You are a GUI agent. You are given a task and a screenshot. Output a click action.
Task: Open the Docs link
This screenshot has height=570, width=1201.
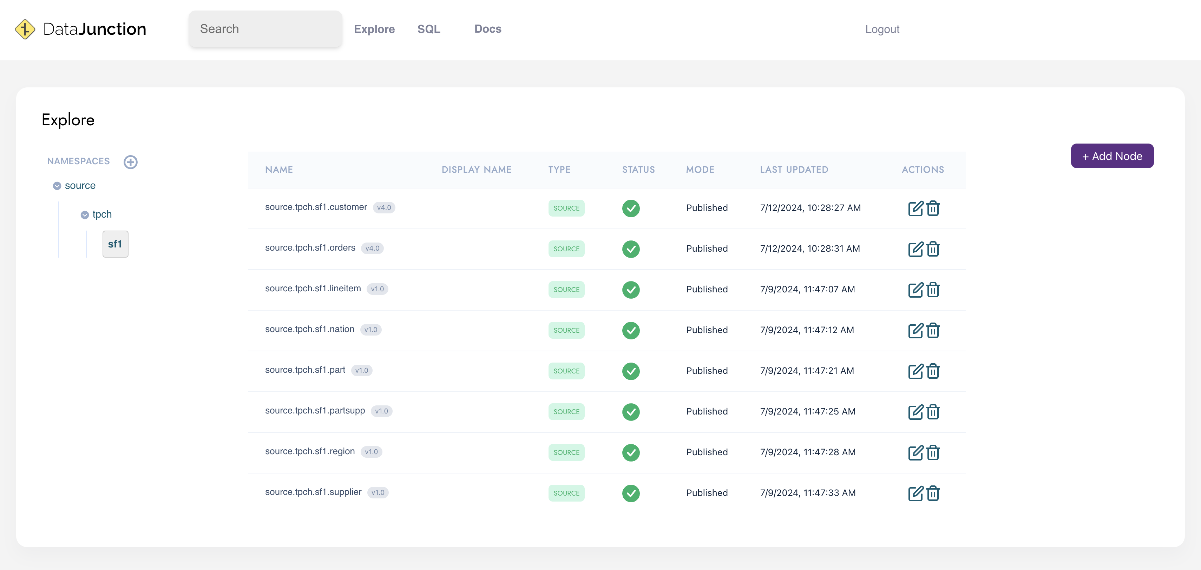(x=487, y=29)
